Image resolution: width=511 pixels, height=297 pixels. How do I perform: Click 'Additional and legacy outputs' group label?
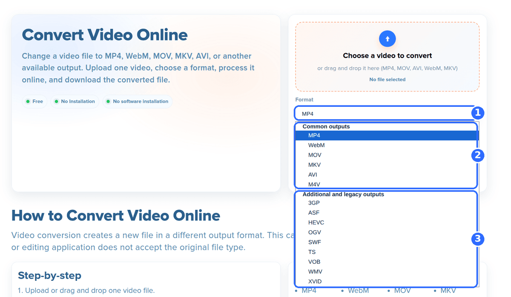[343, 194]
